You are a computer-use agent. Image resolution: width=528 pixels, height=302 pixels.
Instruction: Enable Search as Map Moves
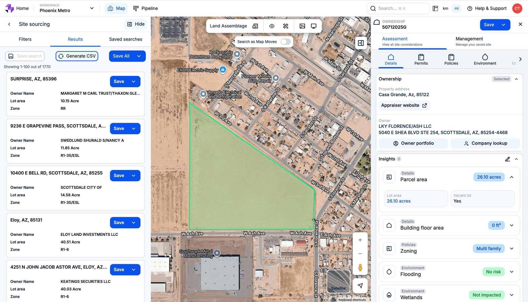(285, 42)
